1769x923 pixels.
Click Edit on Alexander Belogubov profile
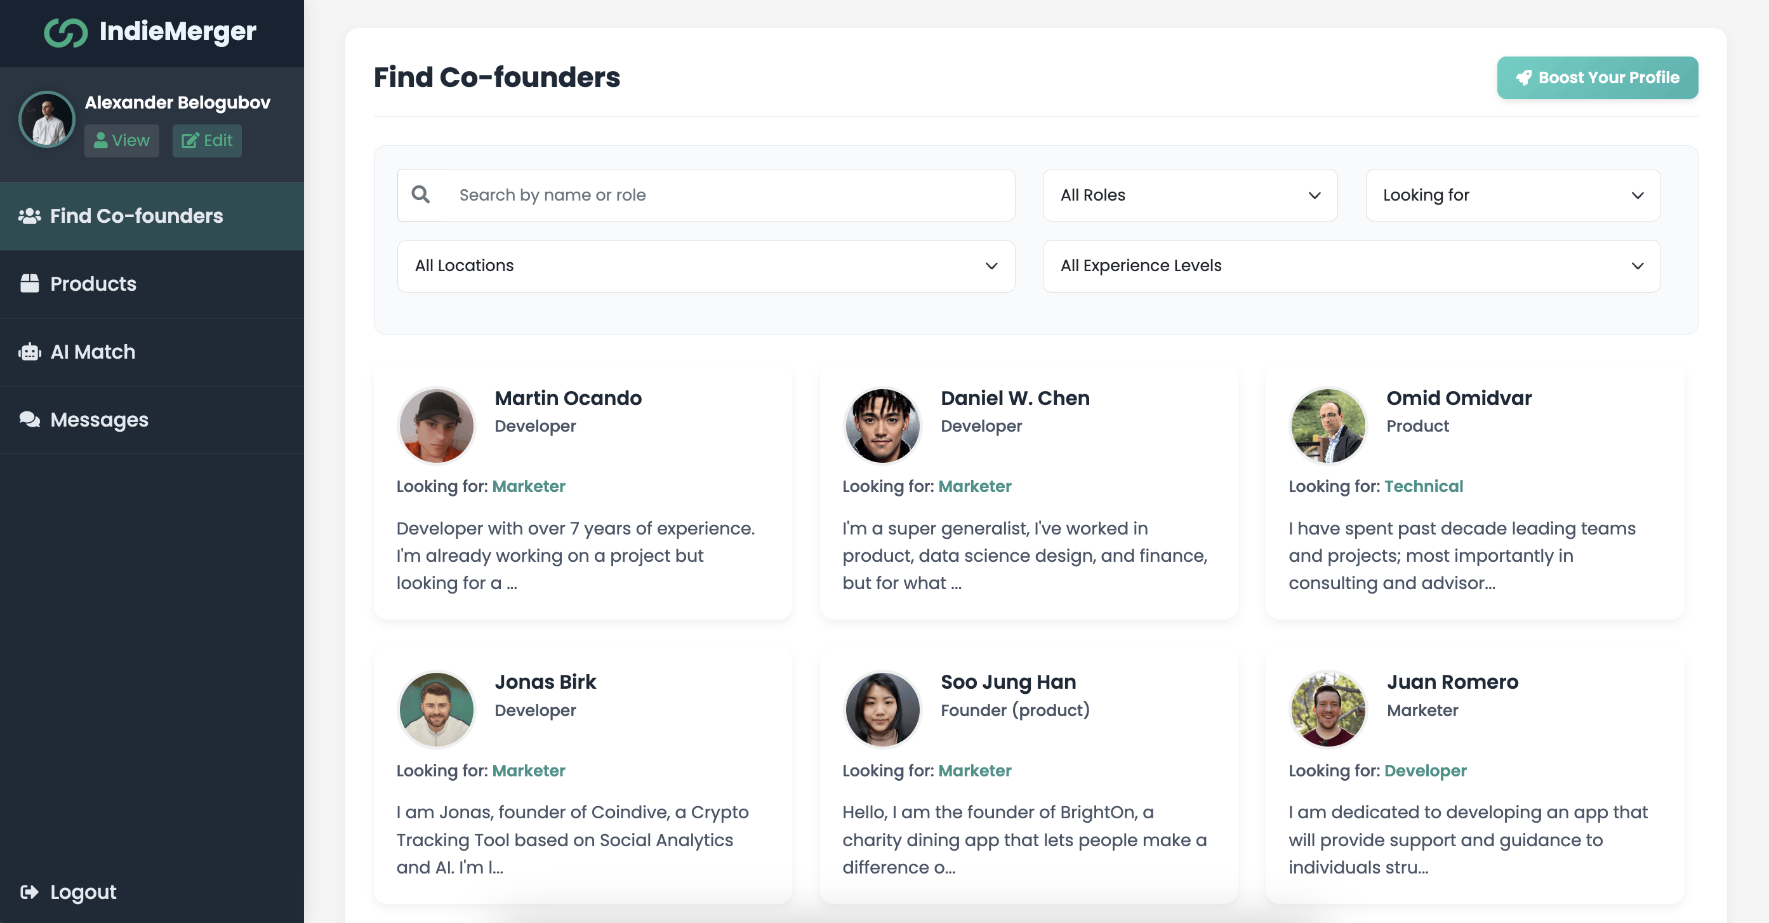[x=207, y=140]
